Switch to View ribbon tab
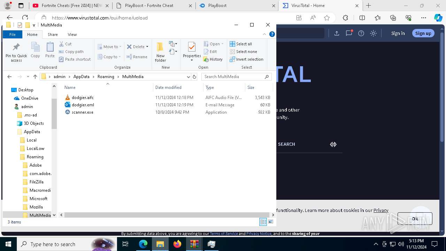This screenshot has height=251, width=446. click(x=72, y=35)
